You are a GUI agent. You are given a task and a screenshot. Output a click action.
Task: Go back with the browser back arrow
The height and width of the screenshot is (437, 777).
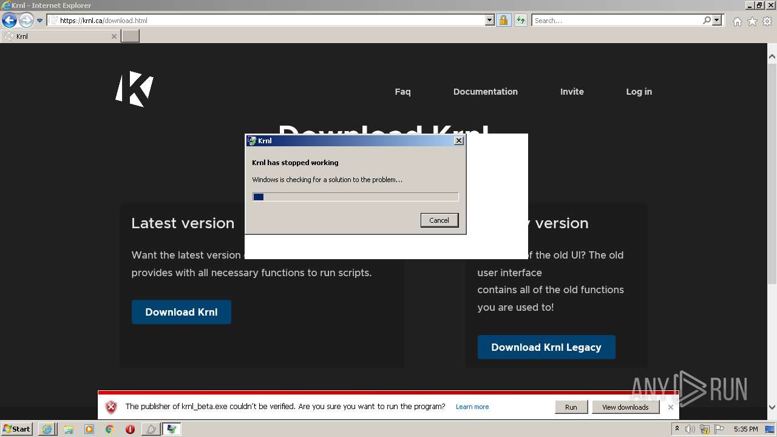(9, 21)
